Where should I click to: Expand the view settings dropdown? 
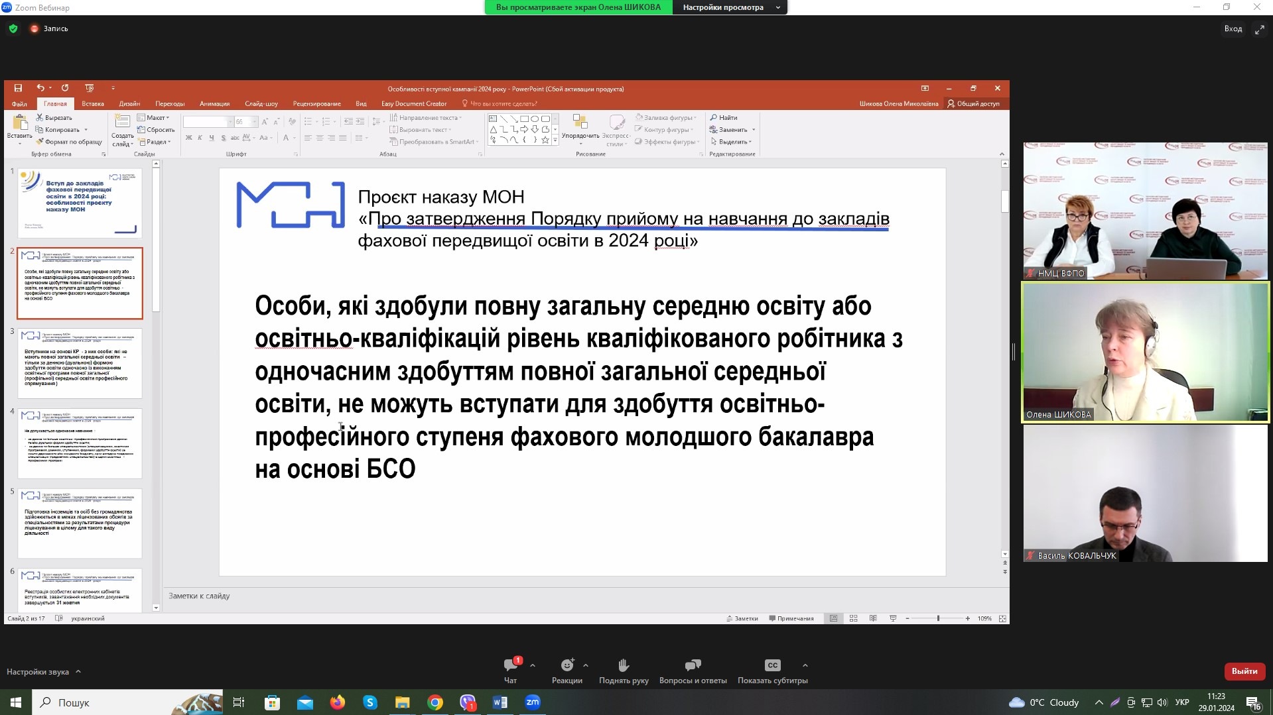730,7
